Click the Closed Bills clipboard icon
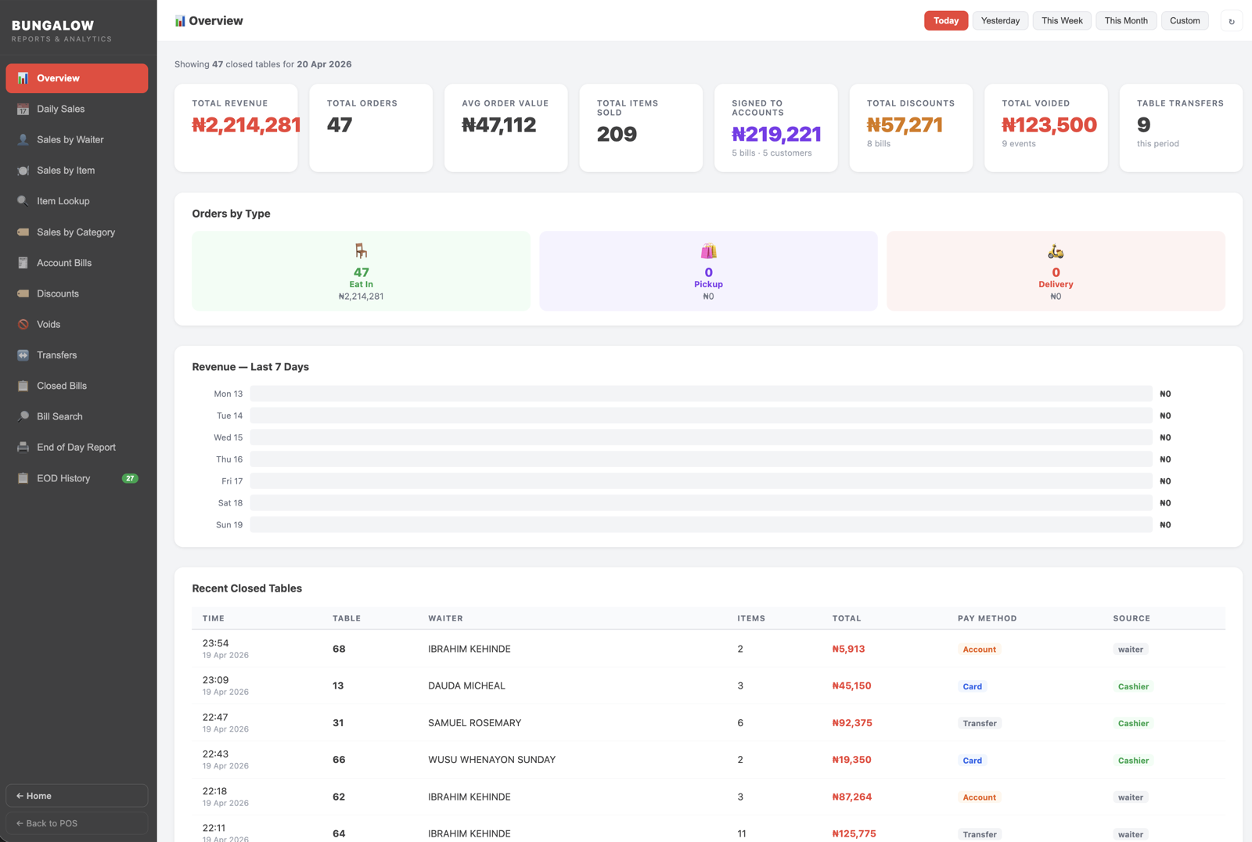 click(23, 386)
